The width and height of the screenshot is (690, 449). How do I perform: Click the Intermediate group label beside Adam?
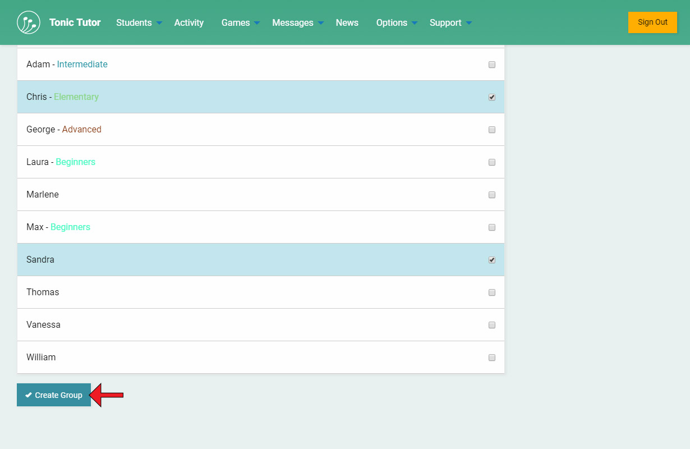(82, 65)
